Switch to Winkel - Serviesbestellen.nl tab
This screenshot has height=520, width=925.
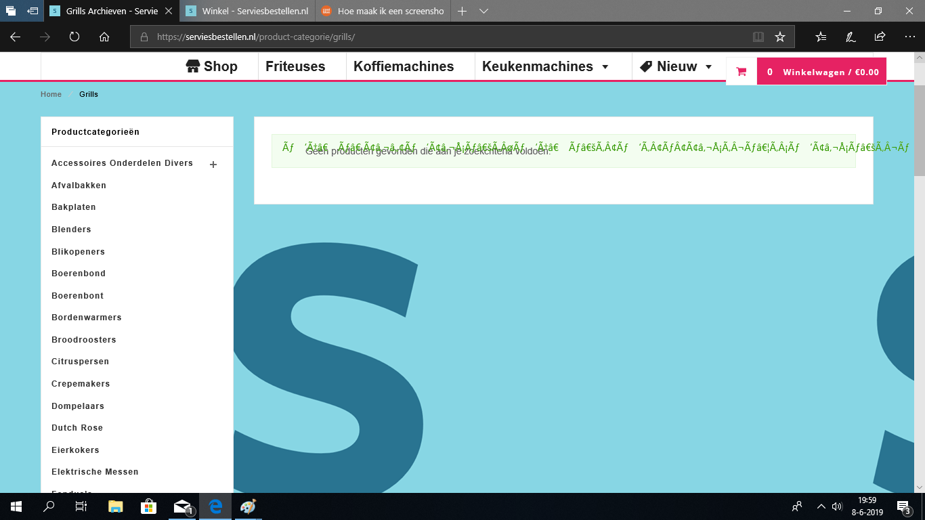coord(246,11)
